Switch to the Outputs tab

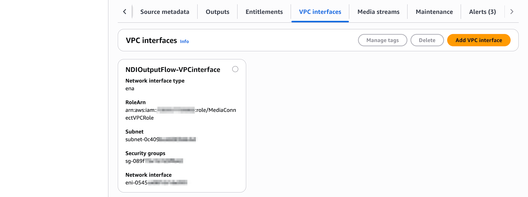(217, 12)
